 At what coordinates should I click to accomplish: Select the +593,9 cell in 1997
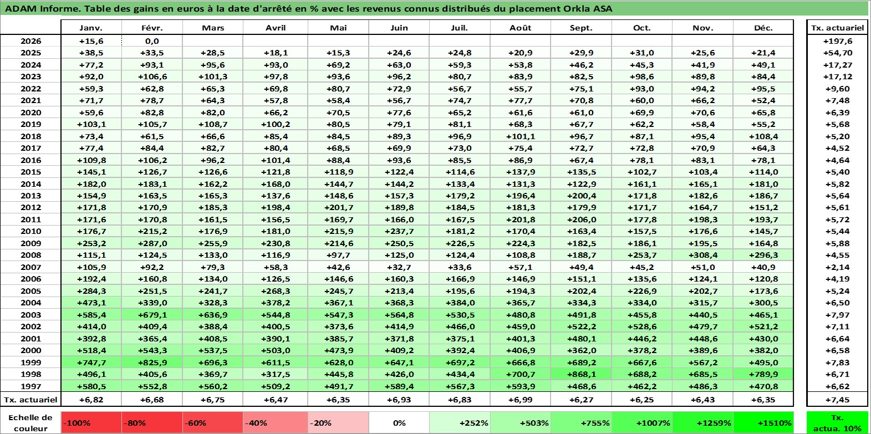coord(520,386)
